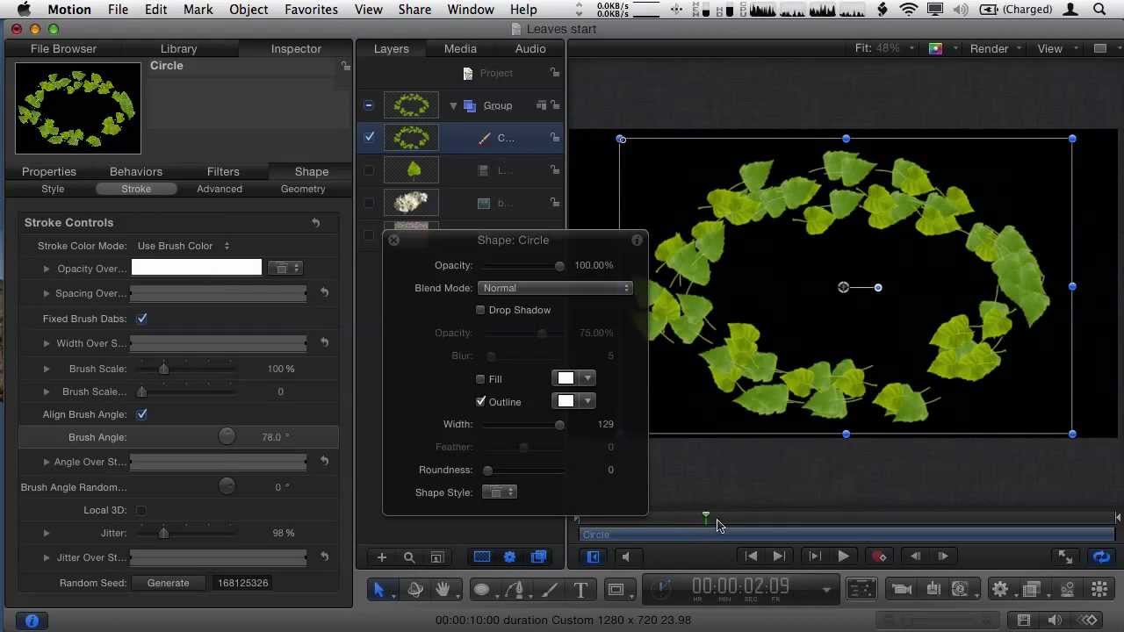This screenshot has height=632, width=1124.
Task: Open the Favorites menu
Action: (x=311, y=10)
